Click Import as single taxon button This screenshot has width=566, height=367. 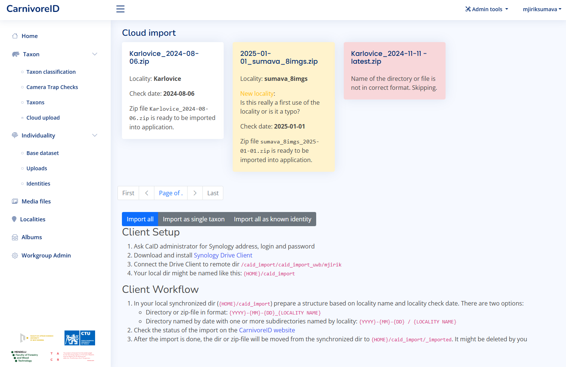click(x=194, y=219)
